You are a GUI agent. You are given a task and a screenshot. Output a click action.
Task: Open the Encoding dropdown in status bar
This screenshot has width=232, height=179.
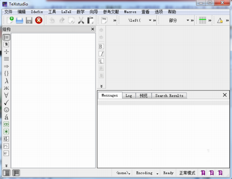[147, 173]
